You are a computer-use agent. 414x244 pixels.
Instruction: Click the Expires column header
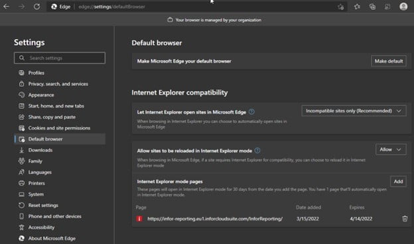(357, 208)
